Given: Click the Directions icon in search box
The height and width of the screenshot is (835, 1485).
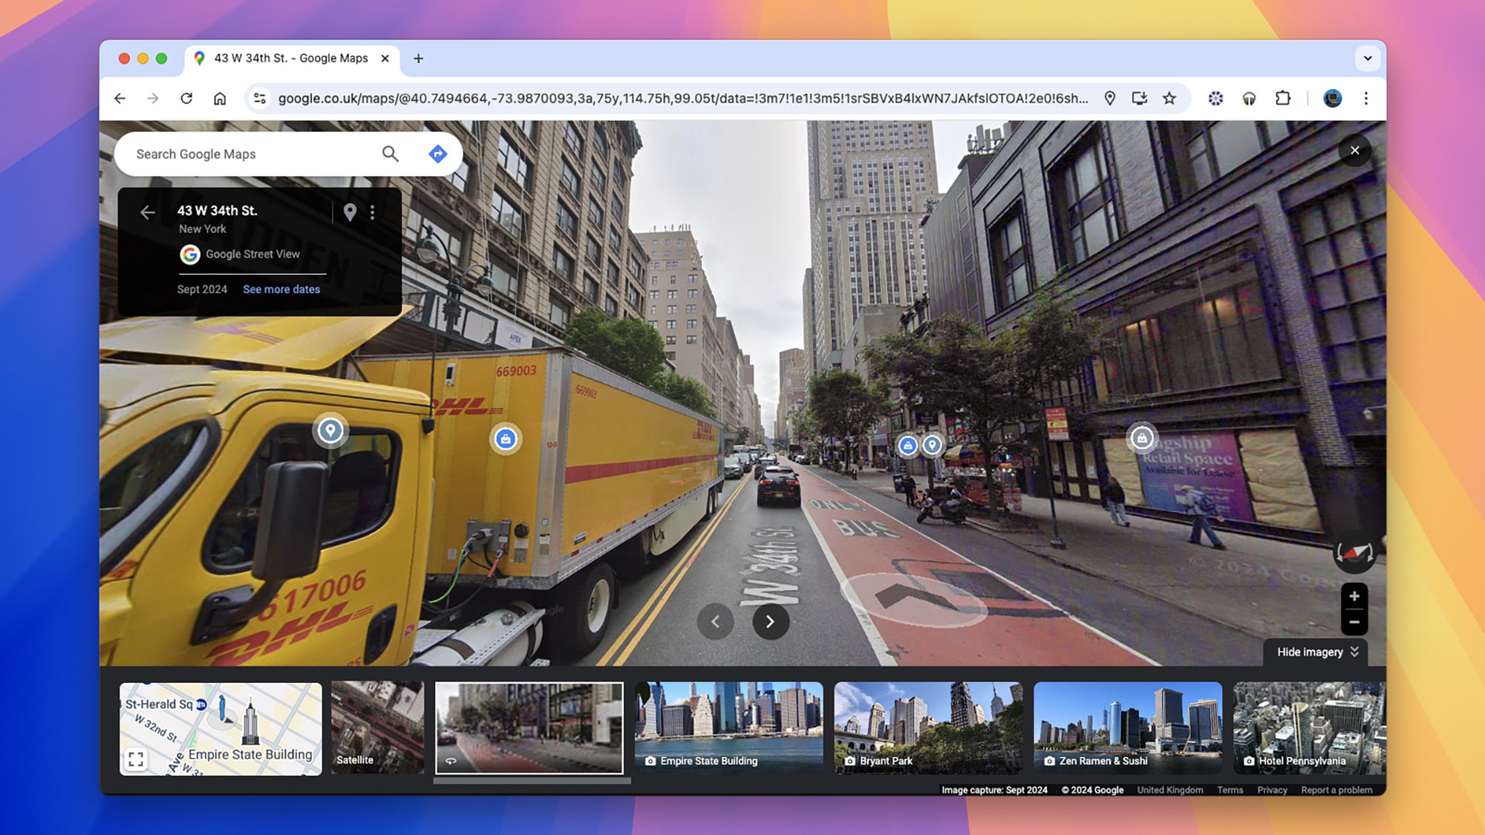Looking at the screenshot, I should (437, 154).
